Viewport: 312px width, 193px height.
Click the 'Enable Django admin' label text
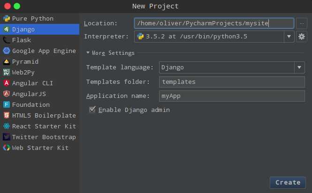134,110
